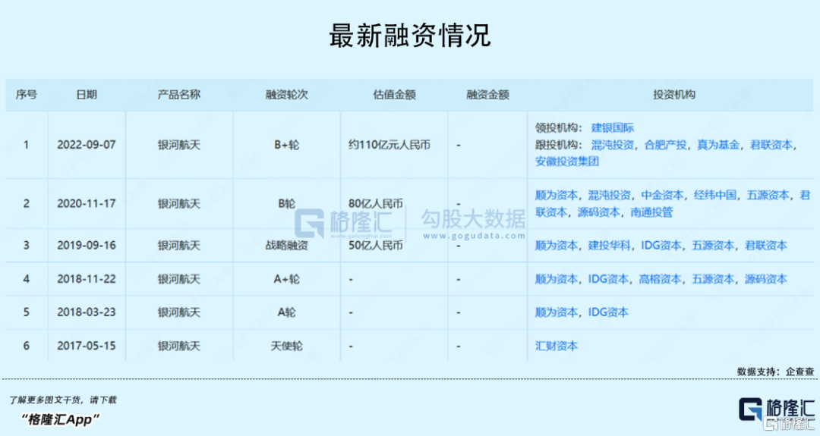Select the 领投机构 label in first row
The height and width of the screenshot is (436, 820).
point(559,128)
